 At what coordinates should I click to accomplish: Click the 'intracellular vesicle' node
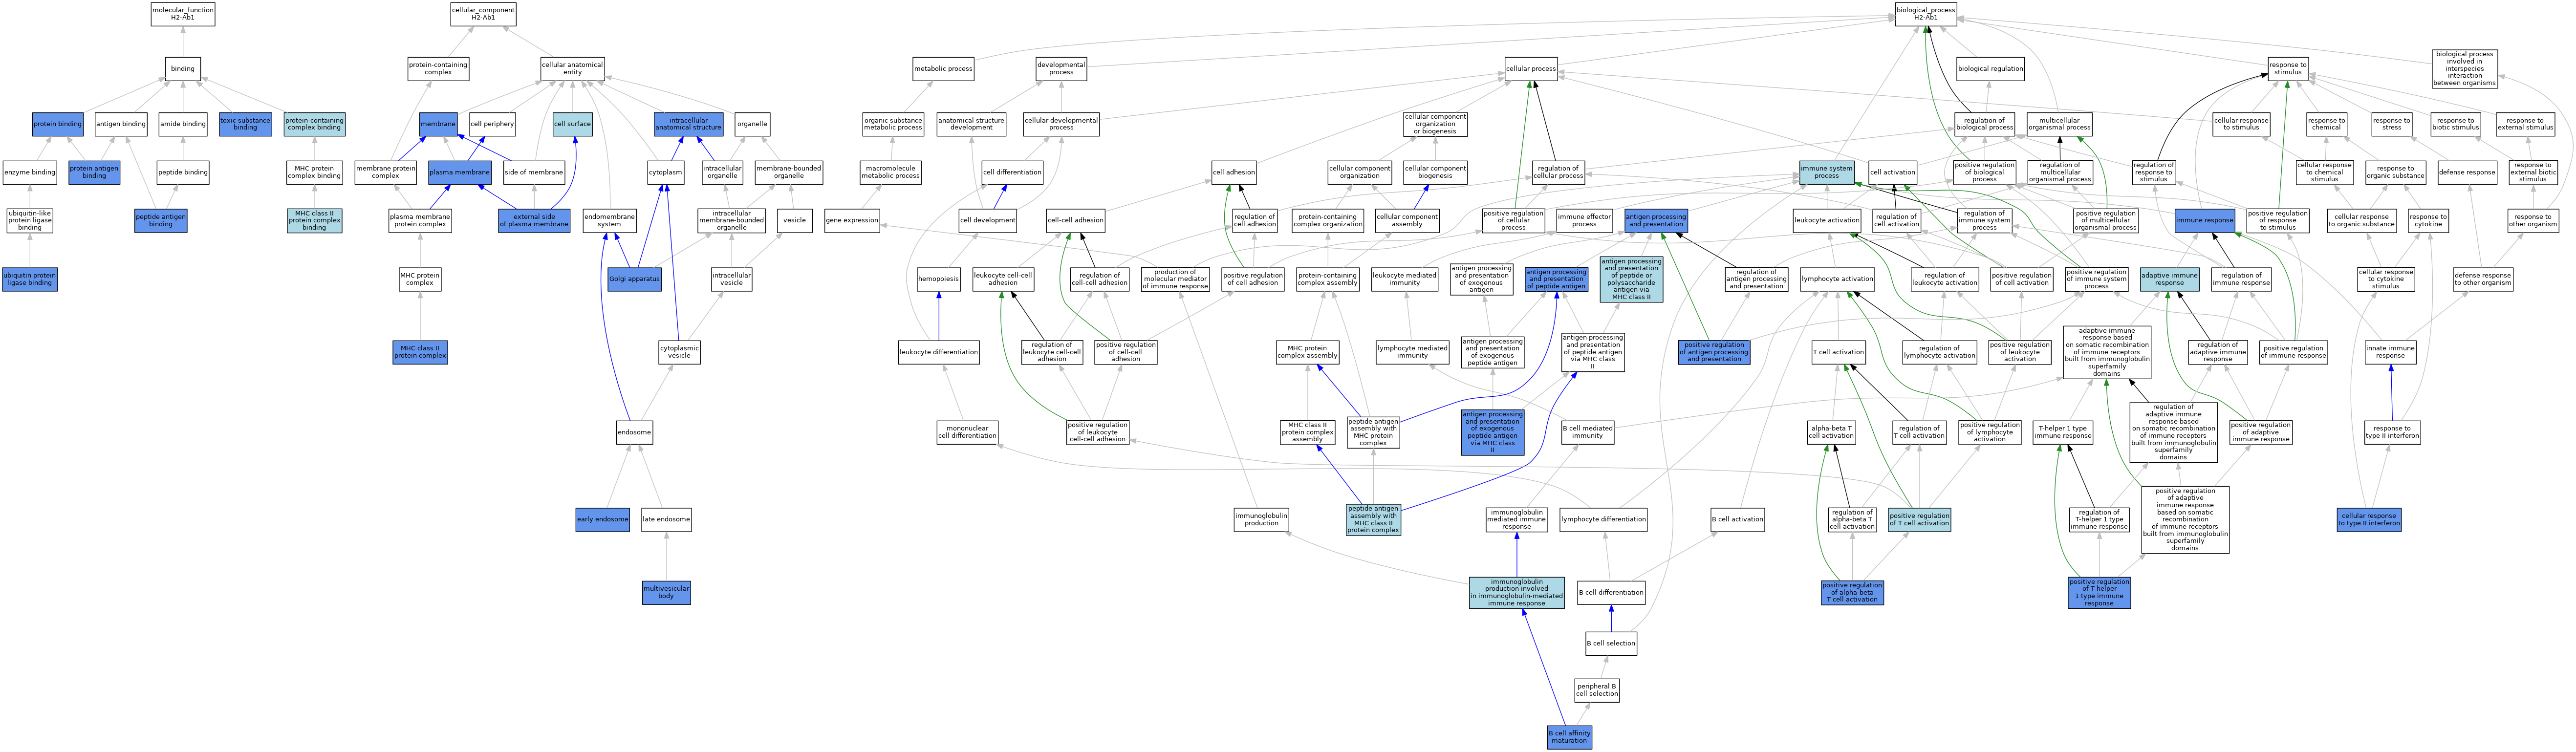[732, 279]
